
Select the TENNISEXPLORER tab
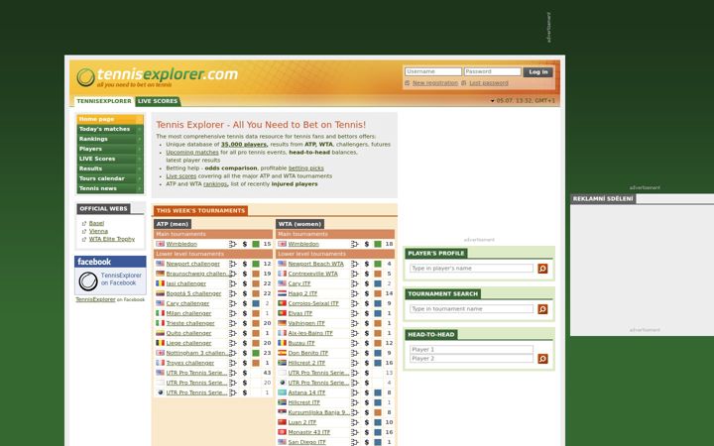pyautogui.click(x=104, y=101)
